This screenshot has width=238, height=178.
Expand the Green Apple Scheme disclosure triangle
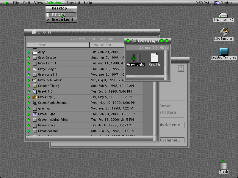(29, 103)
